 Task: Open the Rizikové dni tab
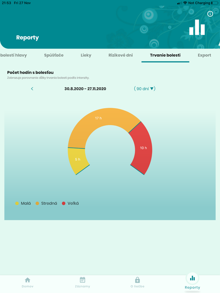pyautogui.click(x=121, y=55)
